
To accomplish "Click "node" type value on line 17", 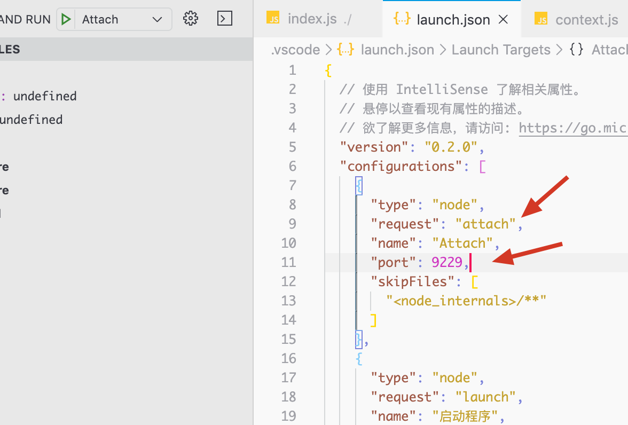I will point(454,377).
